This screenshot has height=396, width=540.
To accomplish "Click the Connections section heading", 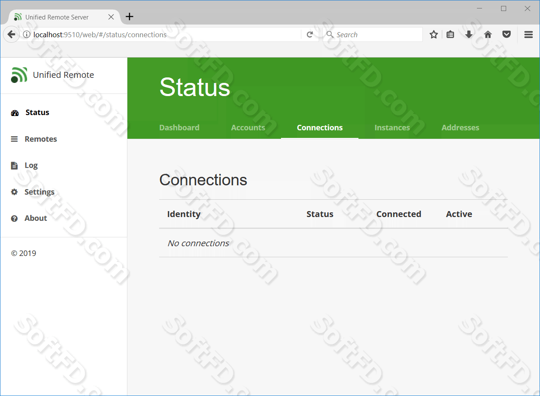I will [x=203, y=180].
